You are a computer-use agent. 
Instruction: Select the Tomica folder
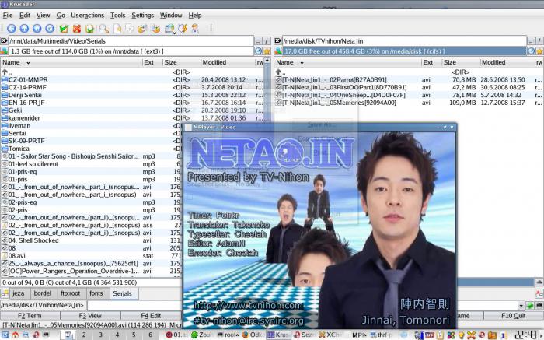[x=19, y=149]
